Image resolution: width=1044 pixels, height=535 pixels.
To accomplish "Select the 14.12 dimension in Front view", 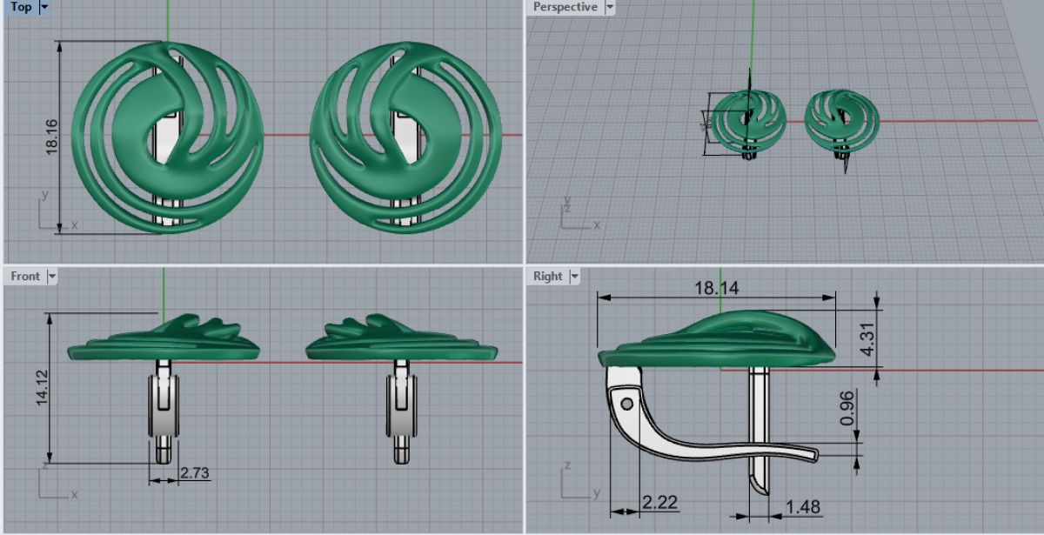I will click(43, 388).
